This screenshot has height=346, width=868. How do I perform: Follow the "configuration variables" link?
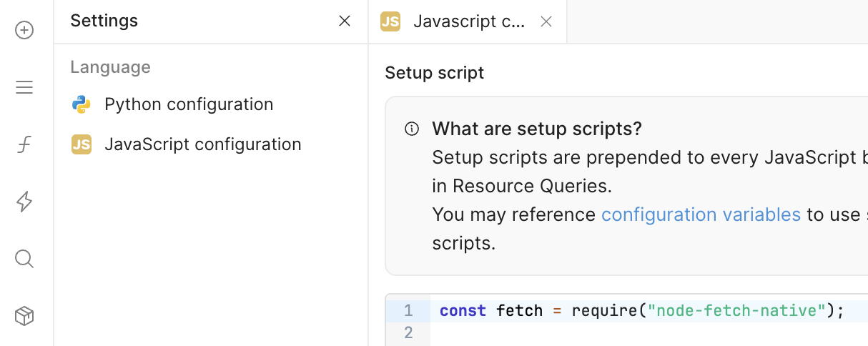701,214
